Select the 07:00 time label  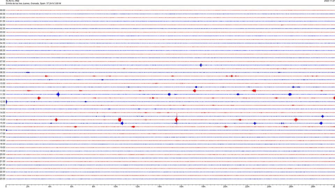[2, 61]
